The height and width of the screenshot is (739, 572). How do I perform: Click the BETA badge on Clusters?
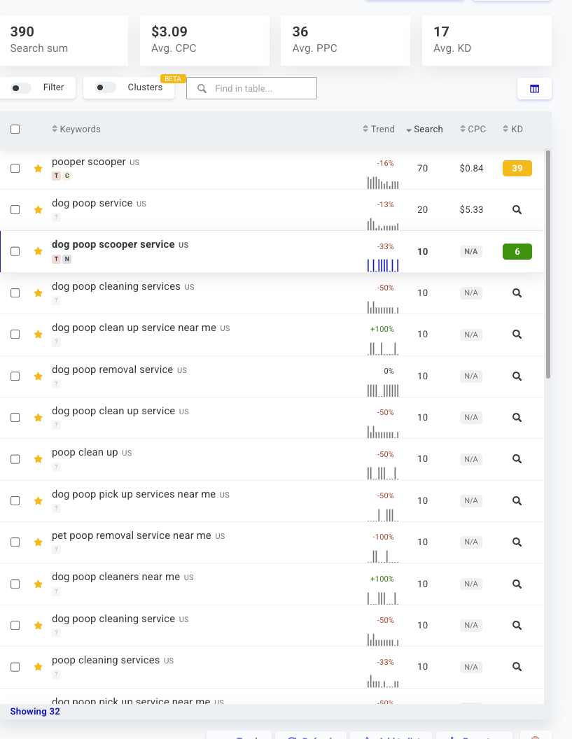point(173,78)
